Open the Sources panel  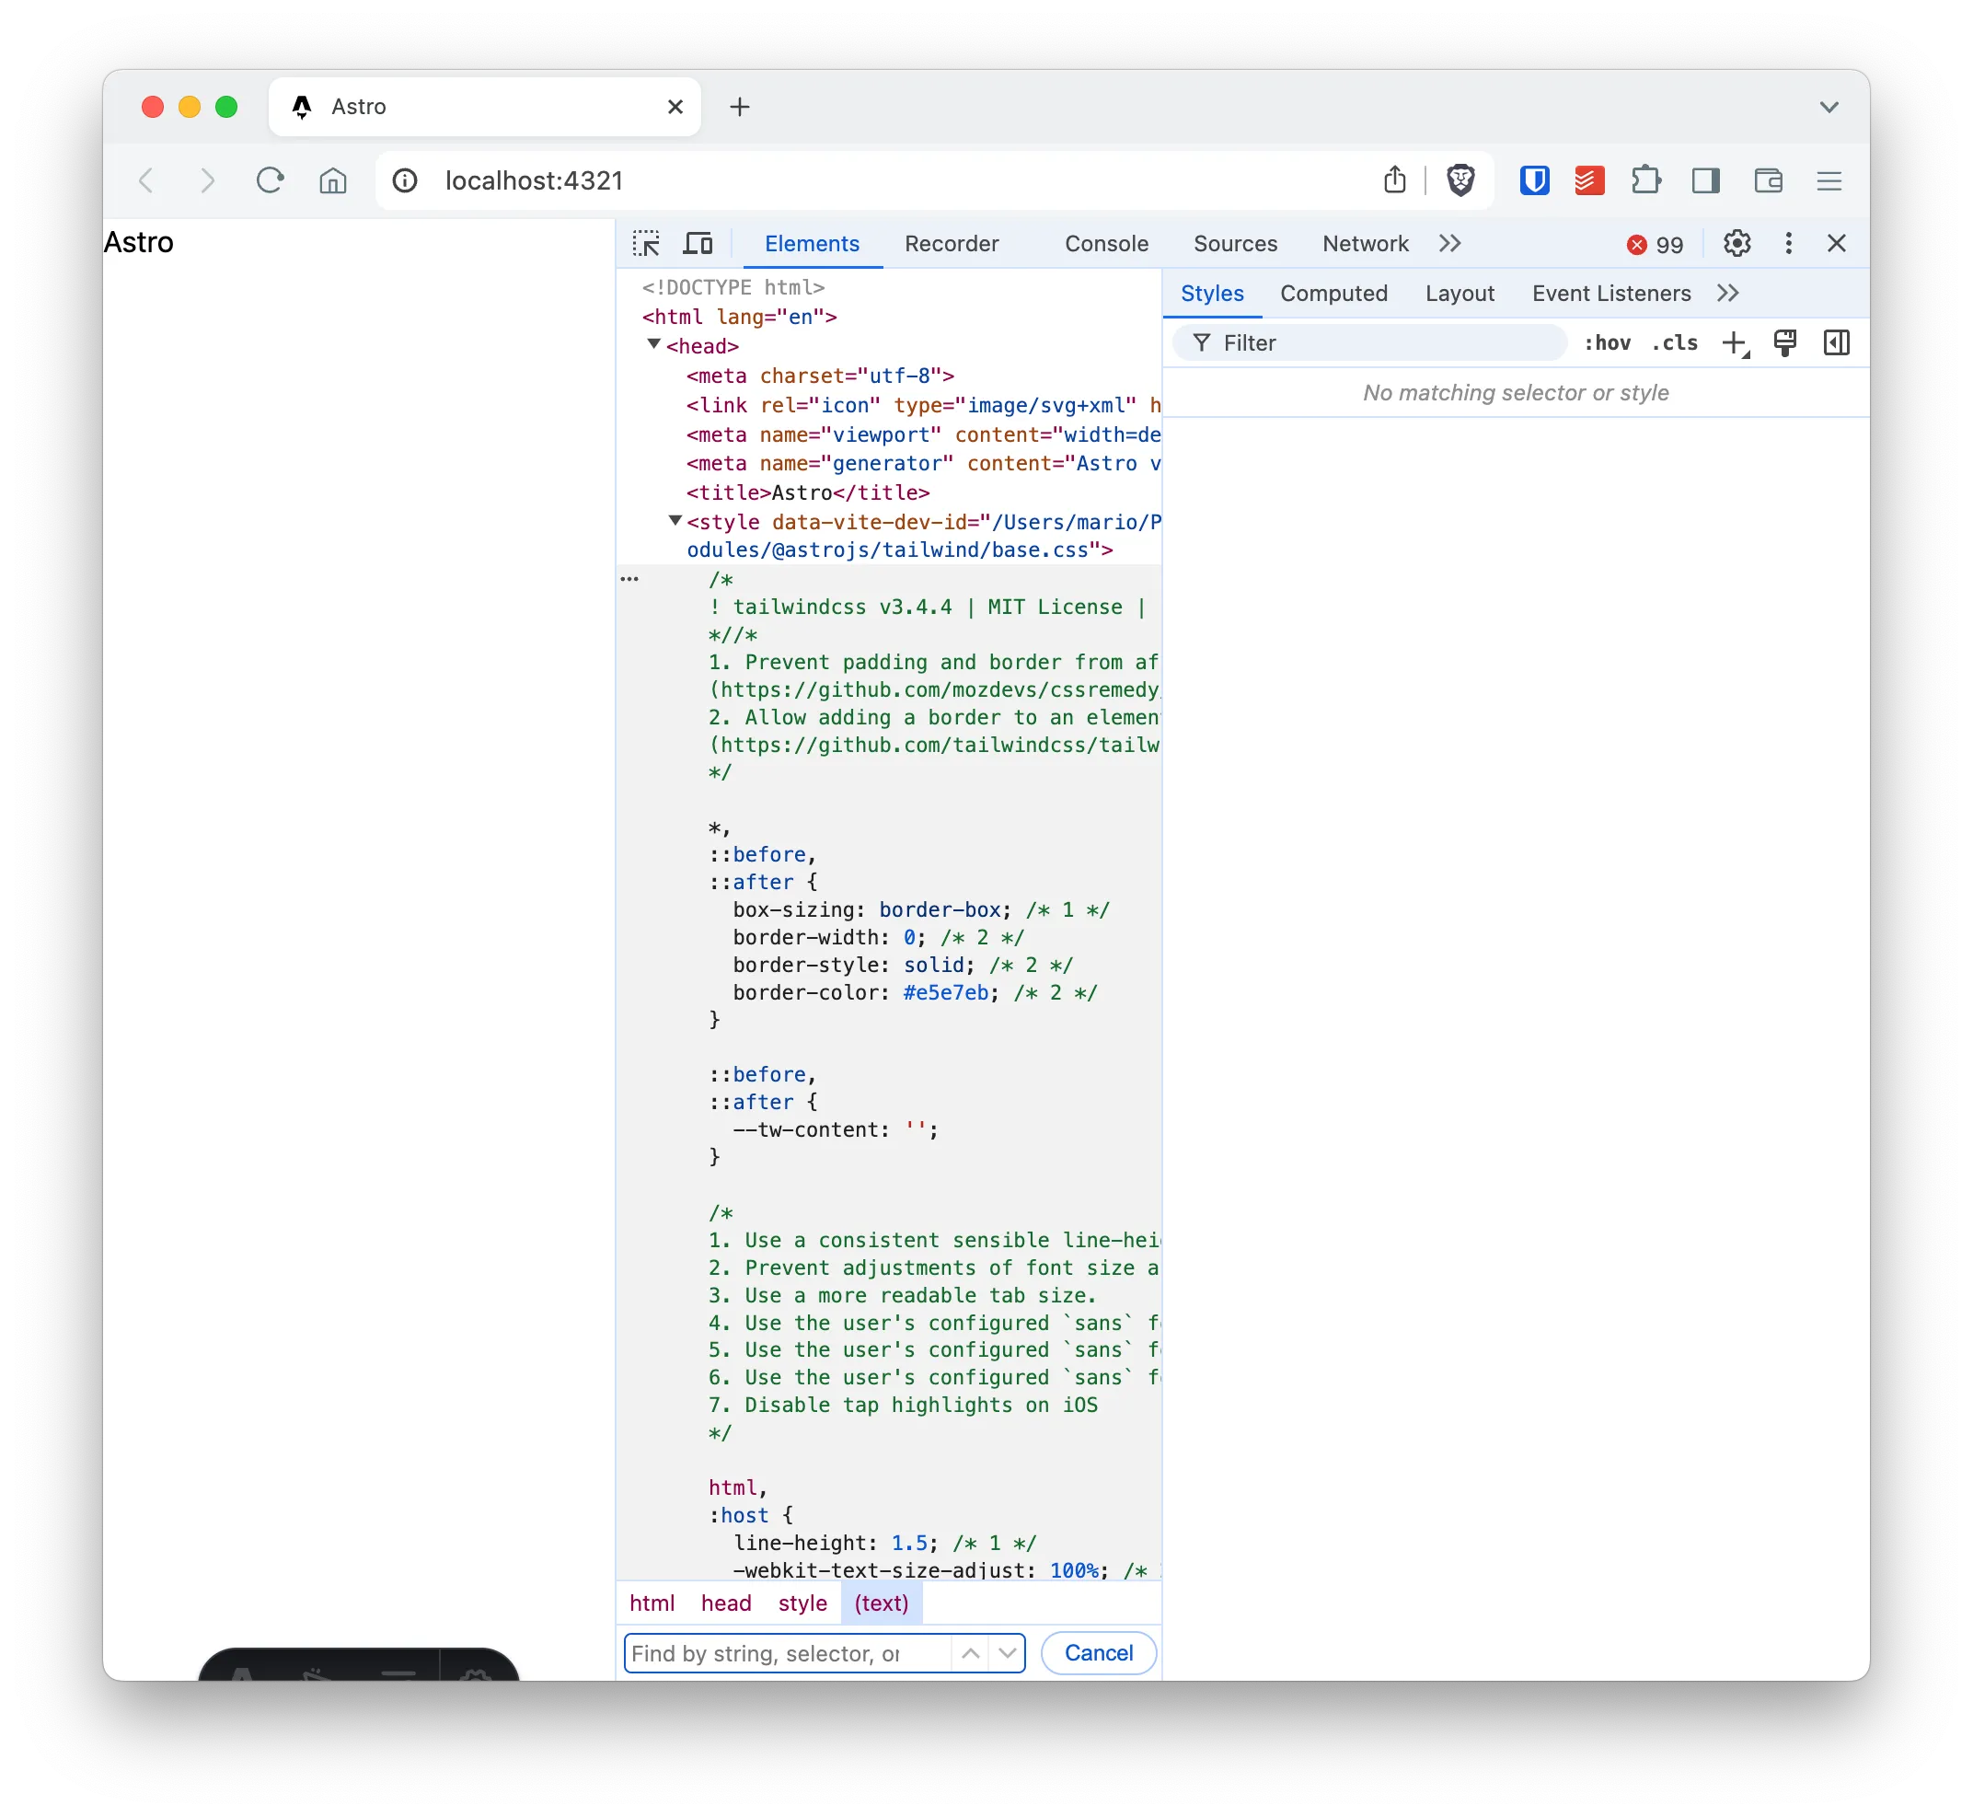(x=1235, y=244)
